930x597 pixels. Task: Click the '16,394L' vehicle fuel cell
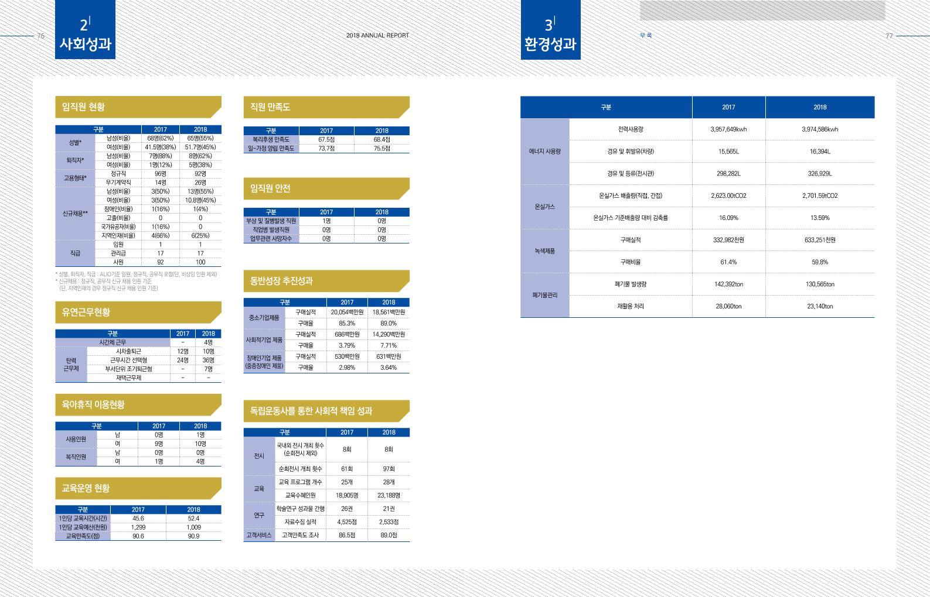coord(820,152)
